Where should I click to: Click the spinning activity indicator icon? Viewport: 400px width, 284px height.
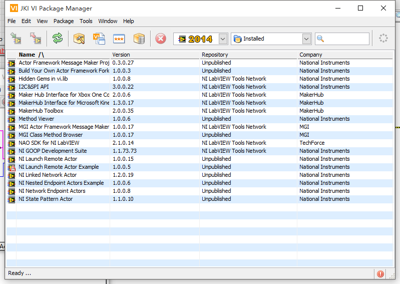tap(383, 38)
